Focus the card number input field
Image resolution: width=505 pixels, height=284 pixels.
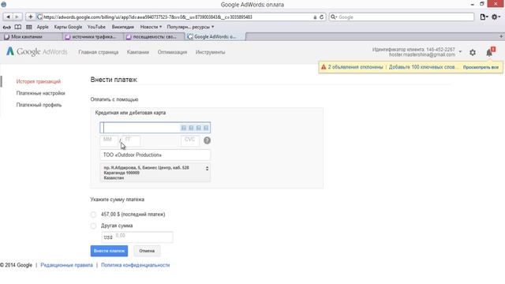click(x=155, y=128)
